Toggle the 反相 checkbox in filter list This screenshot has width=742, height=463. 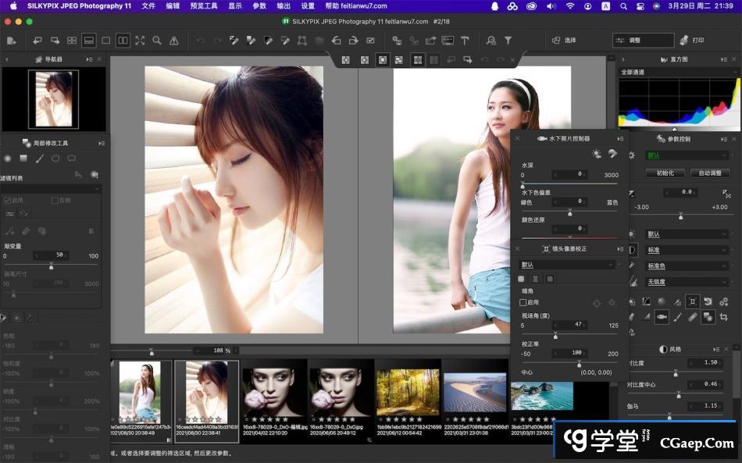[55, 201]
